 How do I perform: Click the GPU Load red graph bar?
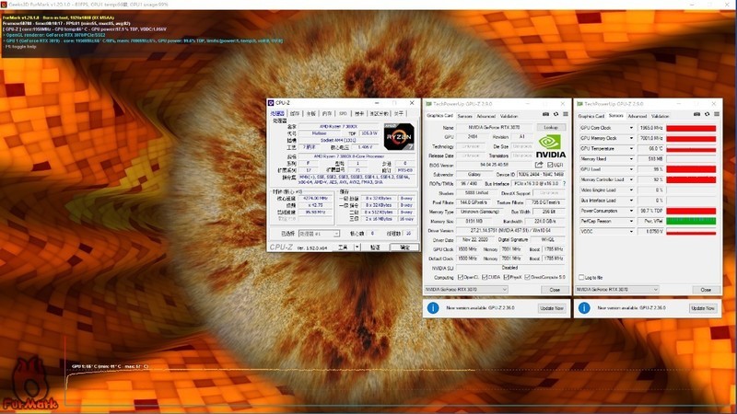pos(691,169)
